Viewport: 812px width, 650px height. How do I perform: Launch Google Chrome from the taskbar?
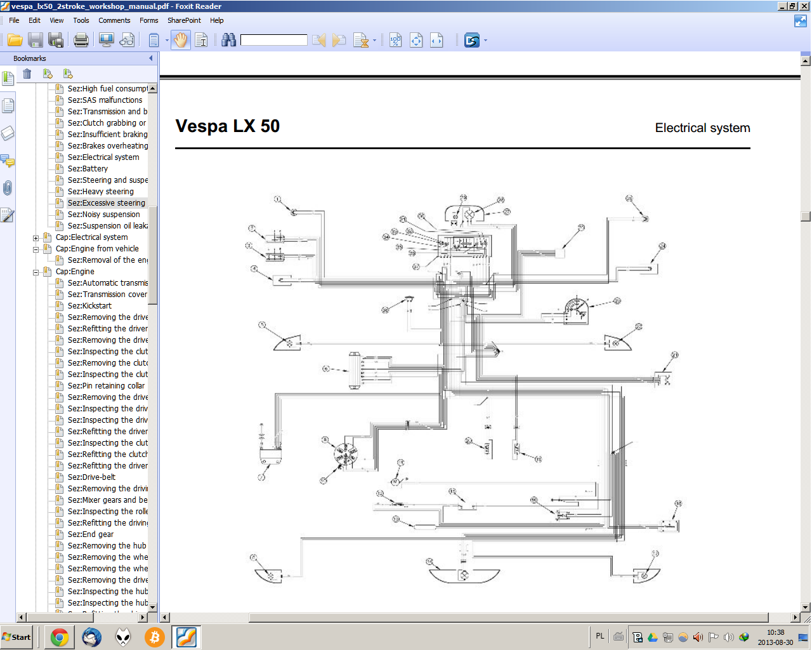pyautogui.click(x=60, y=637)
